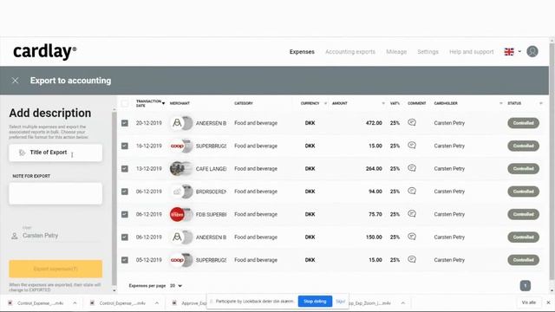
Task: Open comment for Cafe Lange expense
Action: [x=412, y=168]
